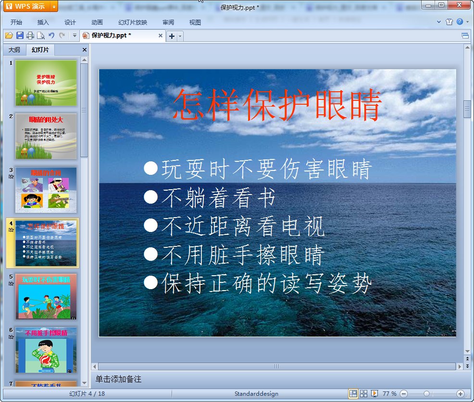Select slide 1 thumbnail 爱护眼睛
Image resolution: width=474 pixels, height=402 pixels.
46,83
